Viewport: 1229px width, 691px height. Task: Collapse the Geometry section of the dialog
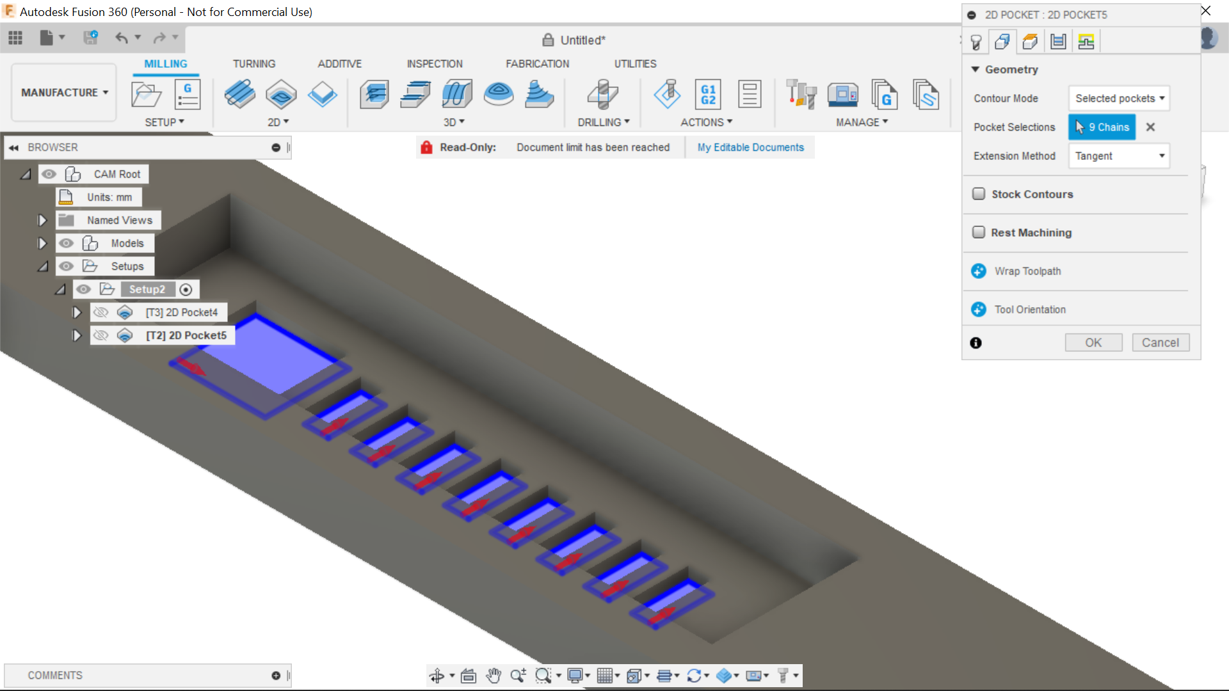[x=976, y=69]
